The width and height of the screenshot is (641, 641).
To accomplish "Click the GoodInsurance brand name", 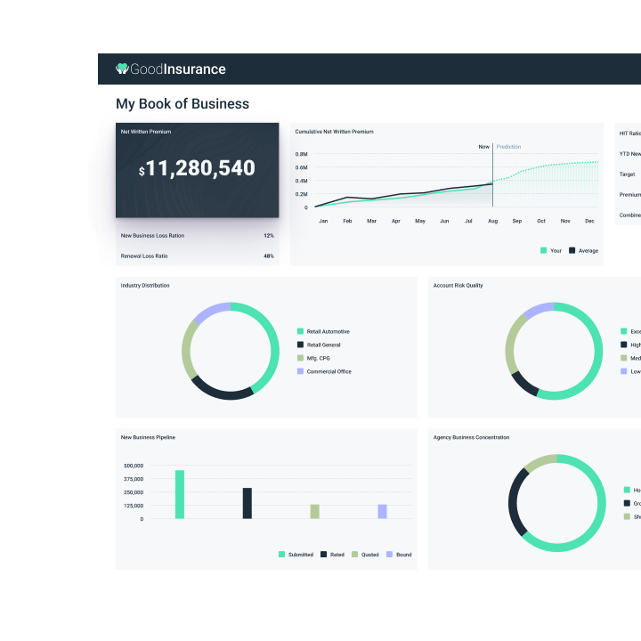I will (x=178, y=69).
